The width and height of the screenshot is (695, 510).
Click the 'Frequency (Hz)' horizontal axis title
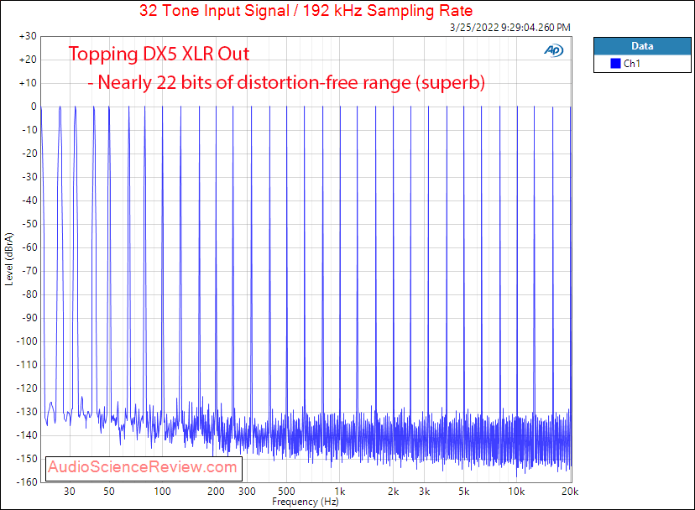306,502
